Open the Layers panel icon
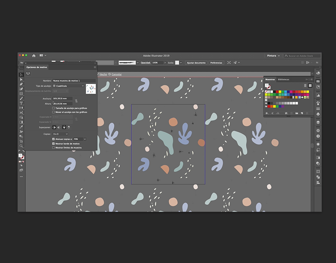The image size is (336, 263). click(318, 123)
